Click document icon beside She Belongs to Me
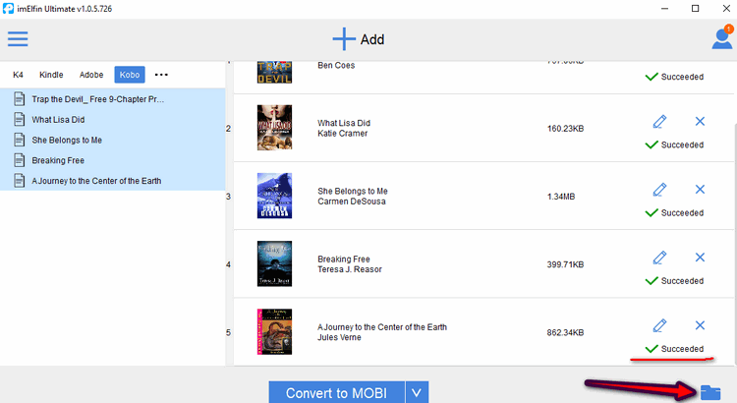Viewport: 737px width, 403px height. click(20, 141)
